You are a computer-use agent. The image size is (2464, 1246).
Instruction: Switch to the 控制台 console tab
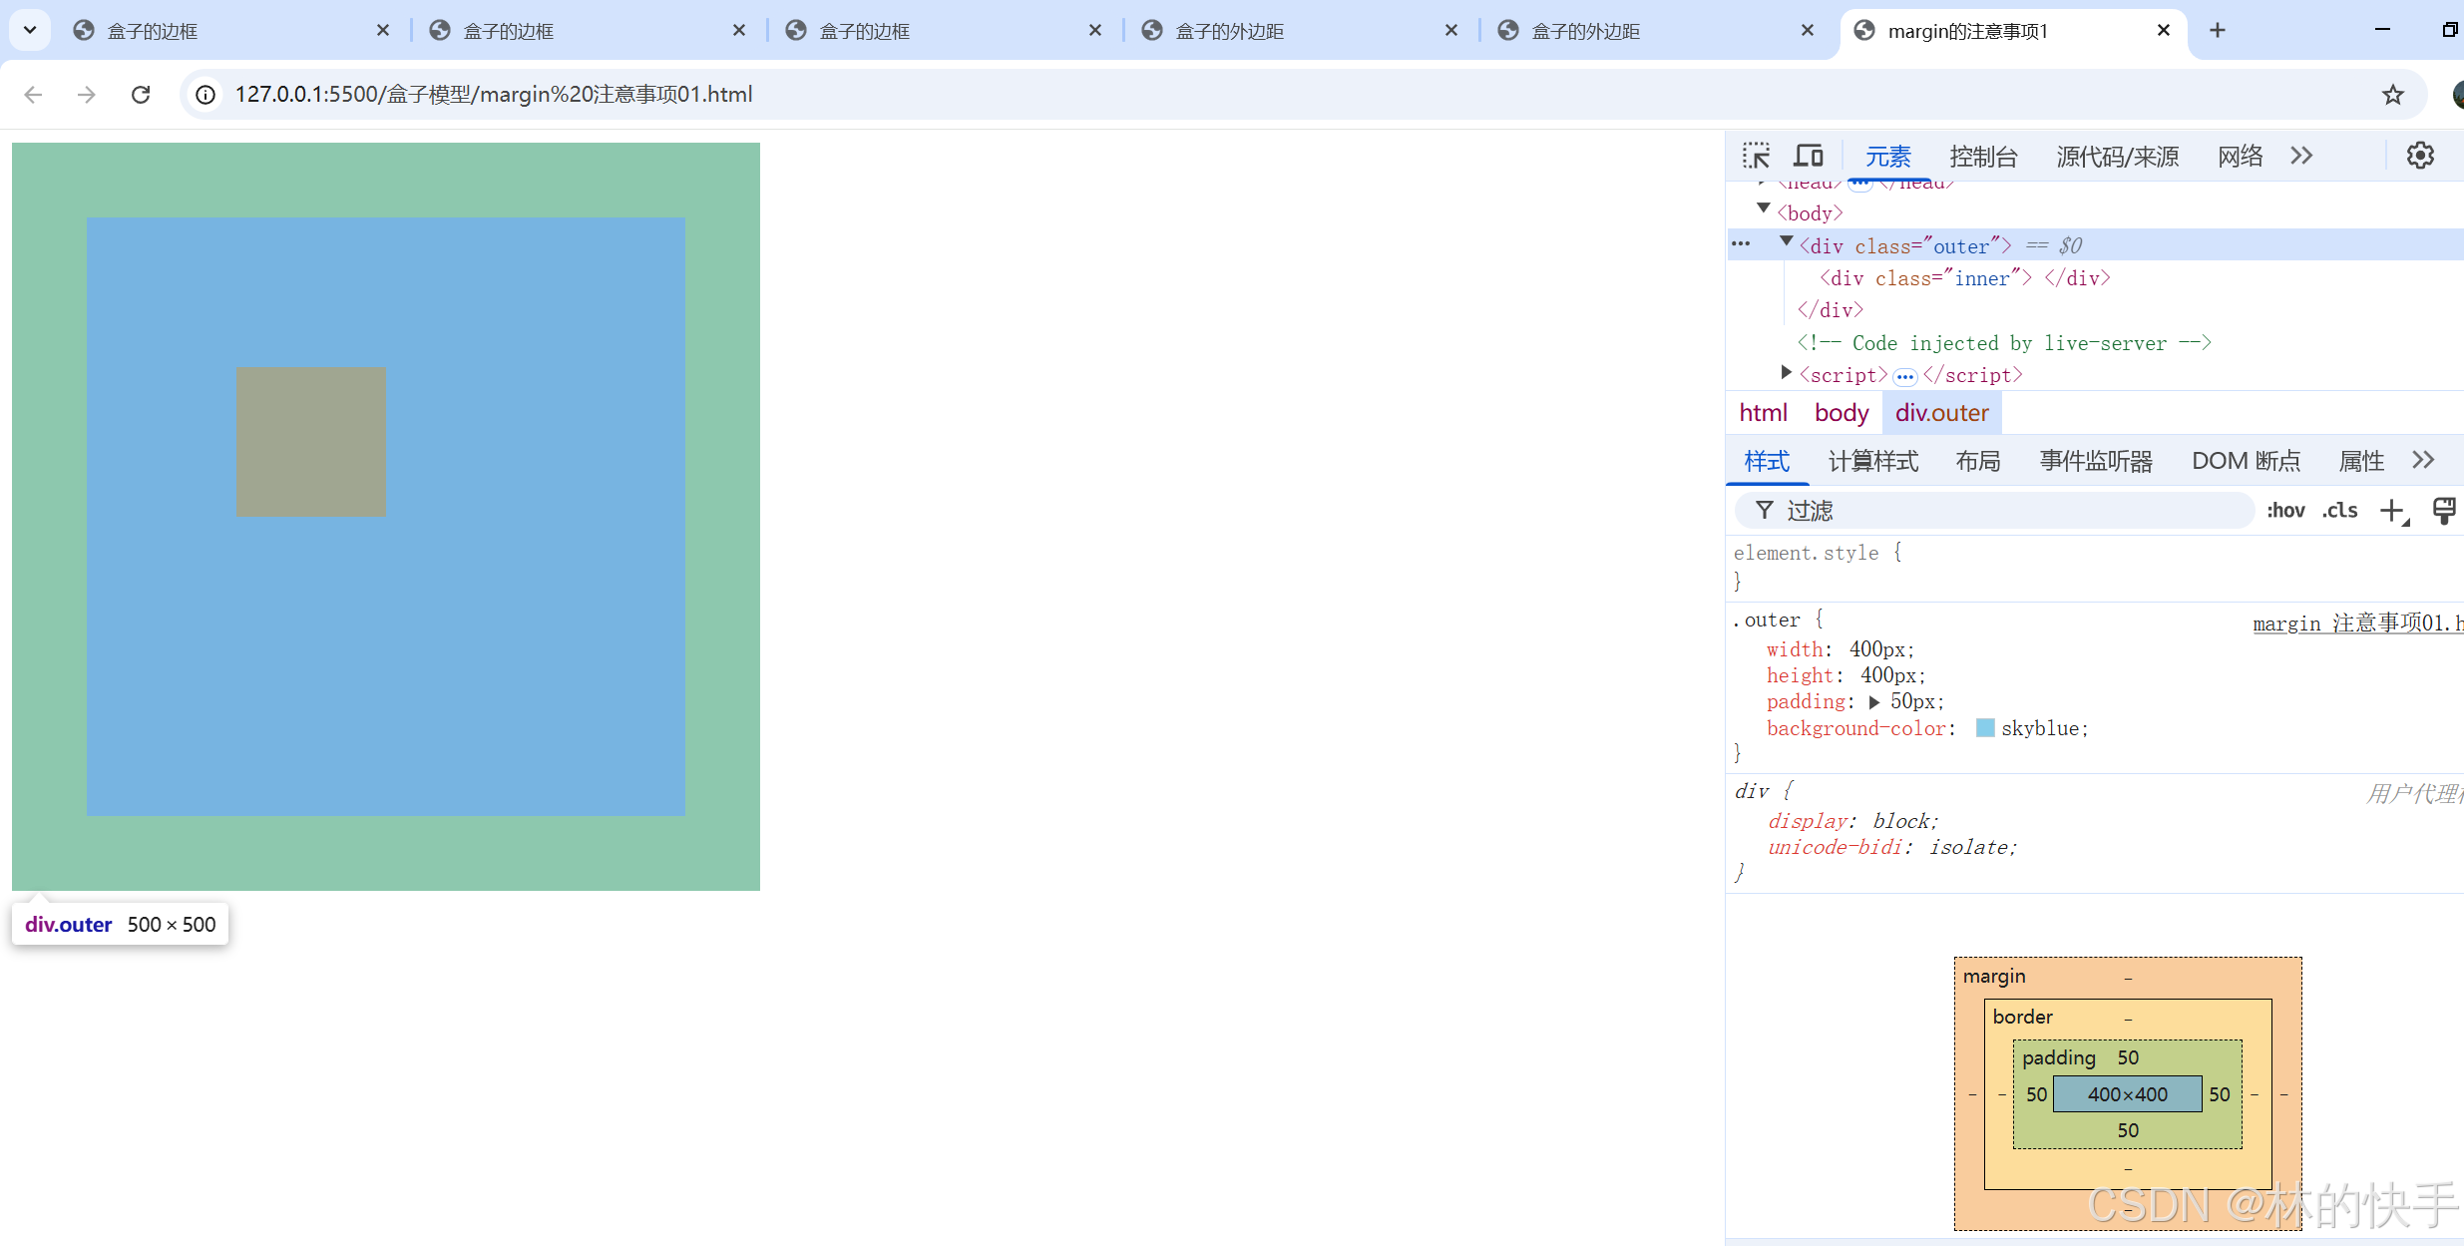pyautogui.click(x=1983, y=157)
